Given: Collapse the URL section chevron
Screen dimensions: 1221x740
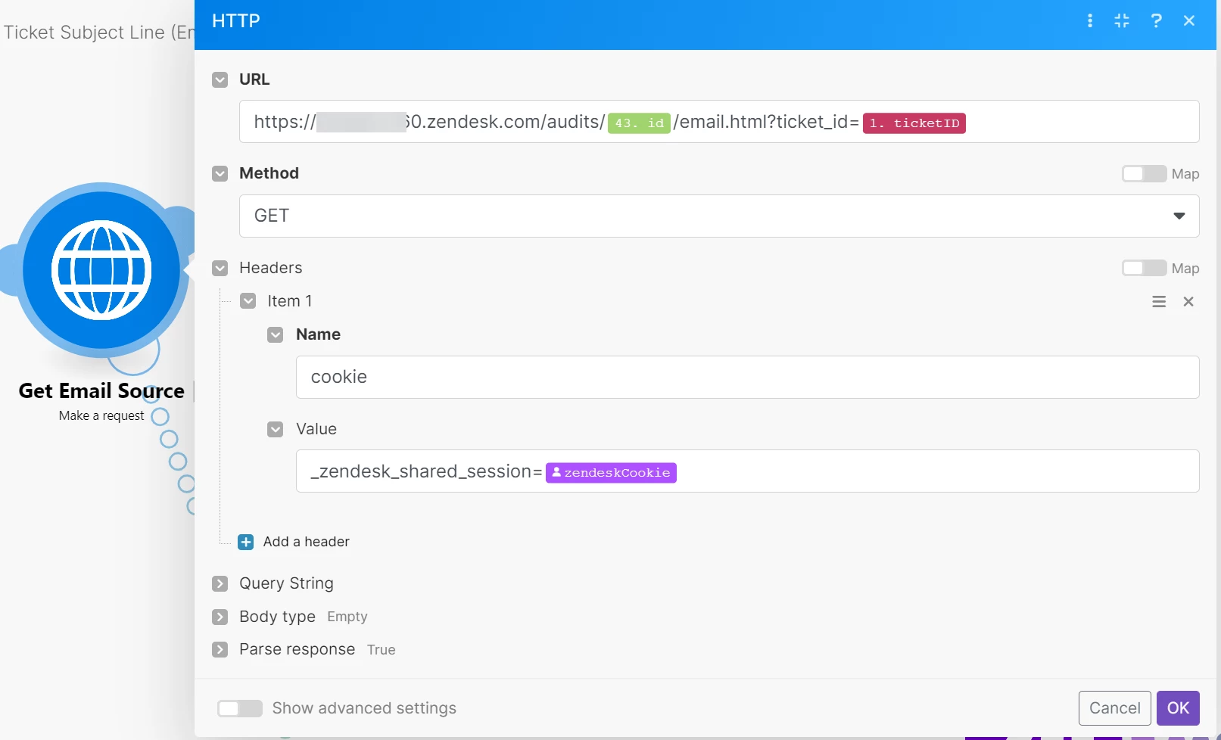Looking at the screenshot, I should coord(220,79).
